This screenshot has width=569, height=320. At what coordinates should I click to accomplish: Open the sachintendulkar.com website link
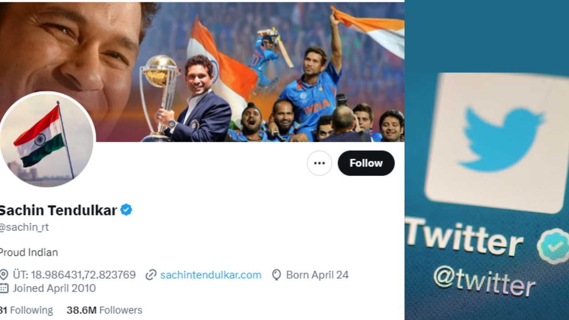click(x=211, y=275)
